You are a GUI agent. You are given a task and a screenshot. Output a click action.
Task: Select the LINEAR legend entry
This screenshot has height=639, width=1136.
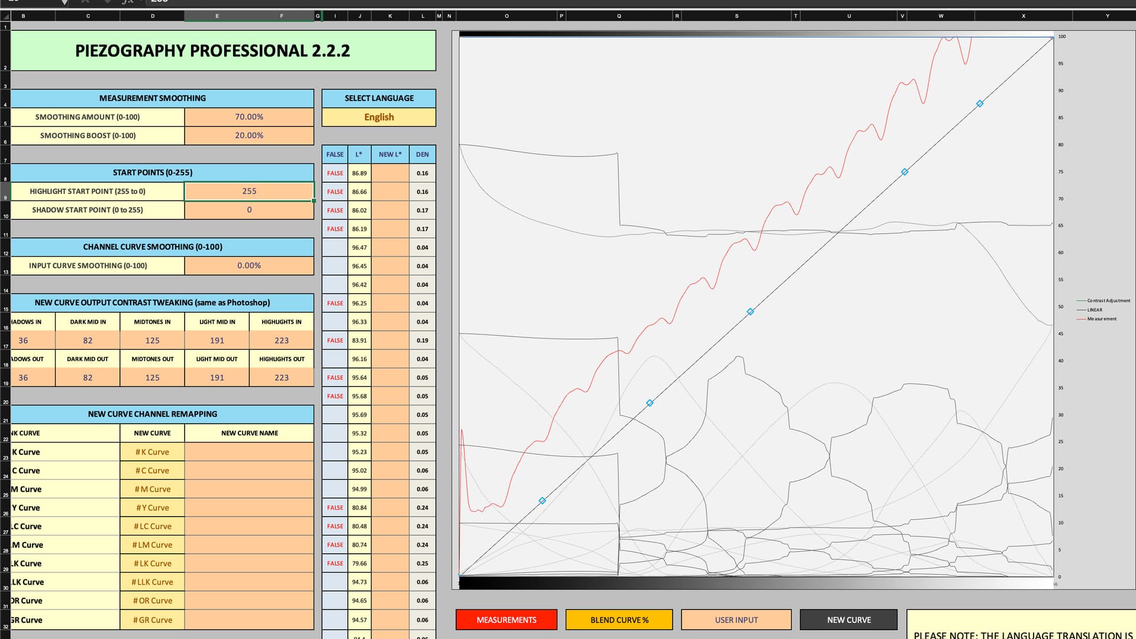(1094, 310)
